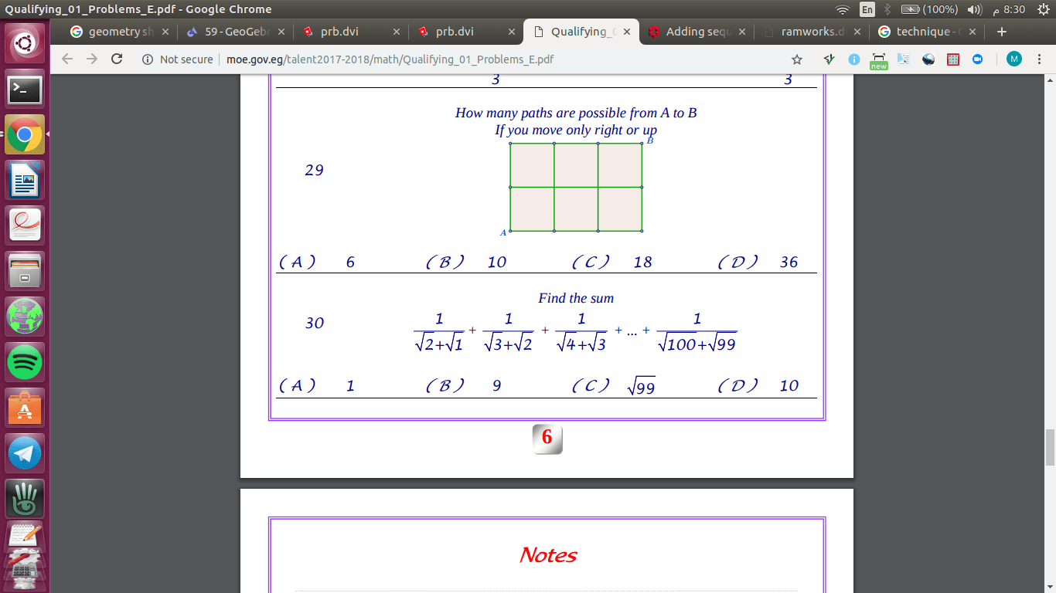Click question 30 option (D) 10
The image size is (1056, 593).
point(758,385)
